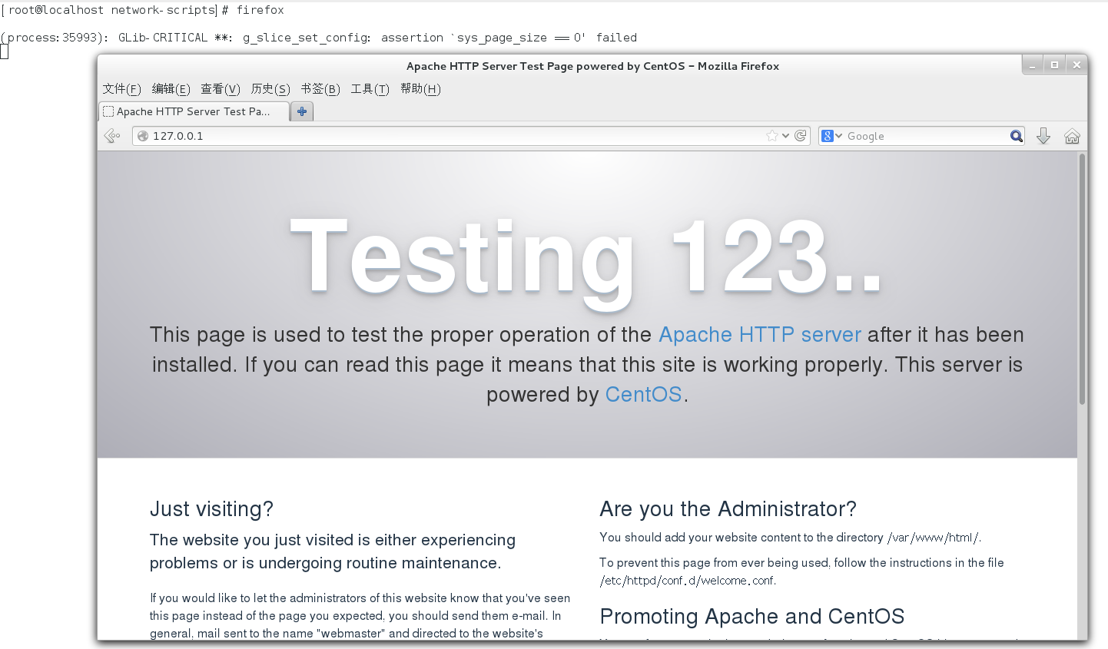Open the 历史(S) menu
This screenshot has height=649, width=1108.
click(270, 89)
